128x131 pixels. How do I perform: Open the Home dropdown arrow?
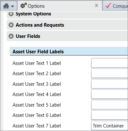click(x=13, y=6)
